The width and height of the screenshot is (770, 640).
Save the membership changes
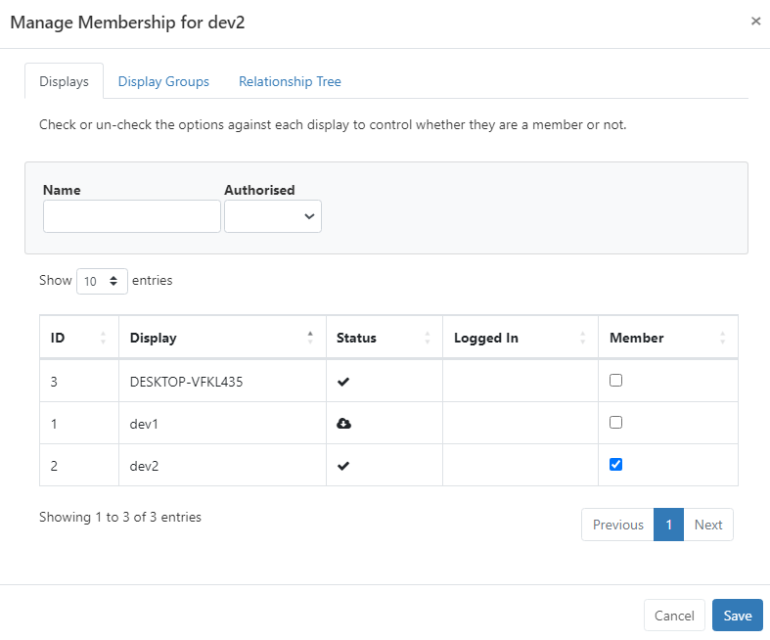[x=738, y=615]
